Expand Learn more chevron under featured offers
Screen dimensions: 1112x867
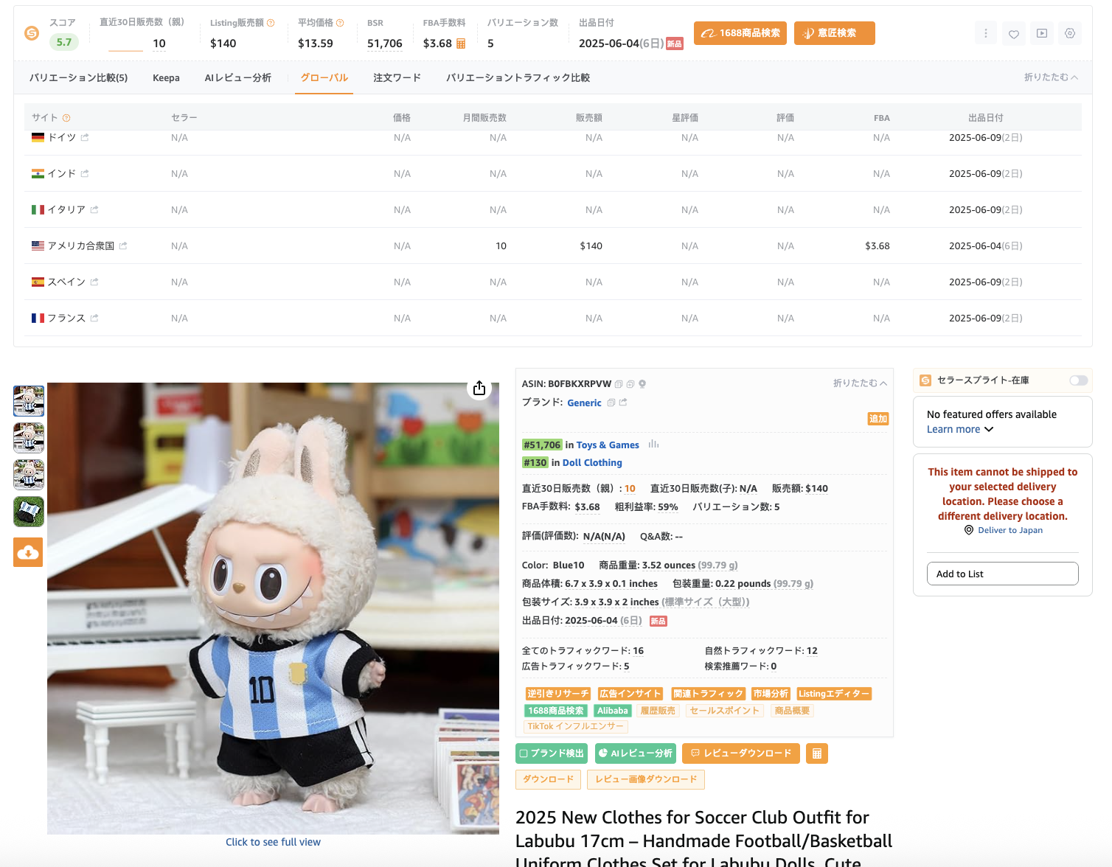pos(989,429)
